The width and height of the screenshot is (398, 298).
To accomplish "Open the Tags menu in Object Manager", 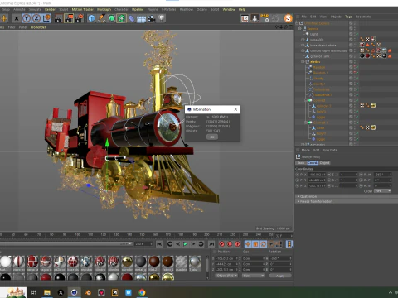I will [348, 17].
